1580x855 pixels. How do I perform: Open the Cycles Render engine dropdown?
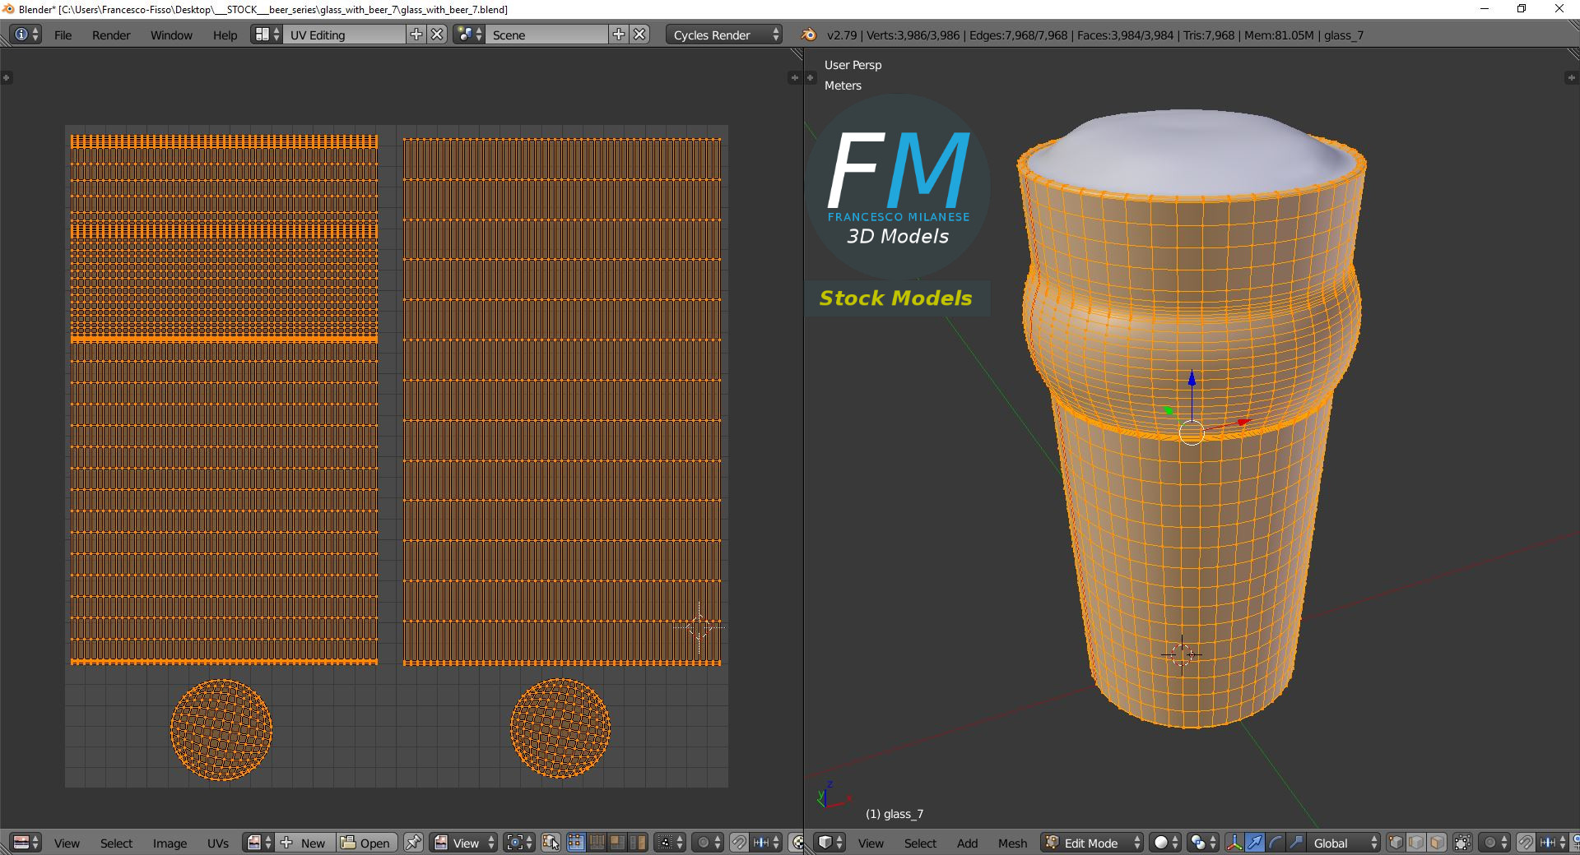[x=723, y=35]
